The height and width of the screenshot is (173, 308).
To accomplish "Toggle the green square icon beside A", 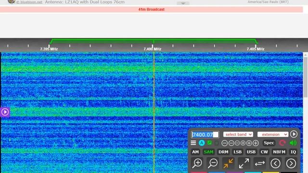I will 210,143.
